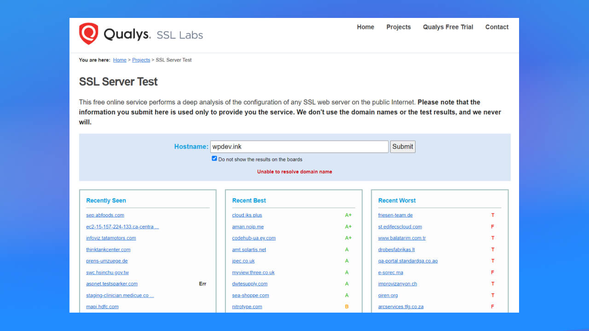This screenshot has width=589, height=331.
Task: Open aman.noip.me result
Action: [x=248, y=227]
